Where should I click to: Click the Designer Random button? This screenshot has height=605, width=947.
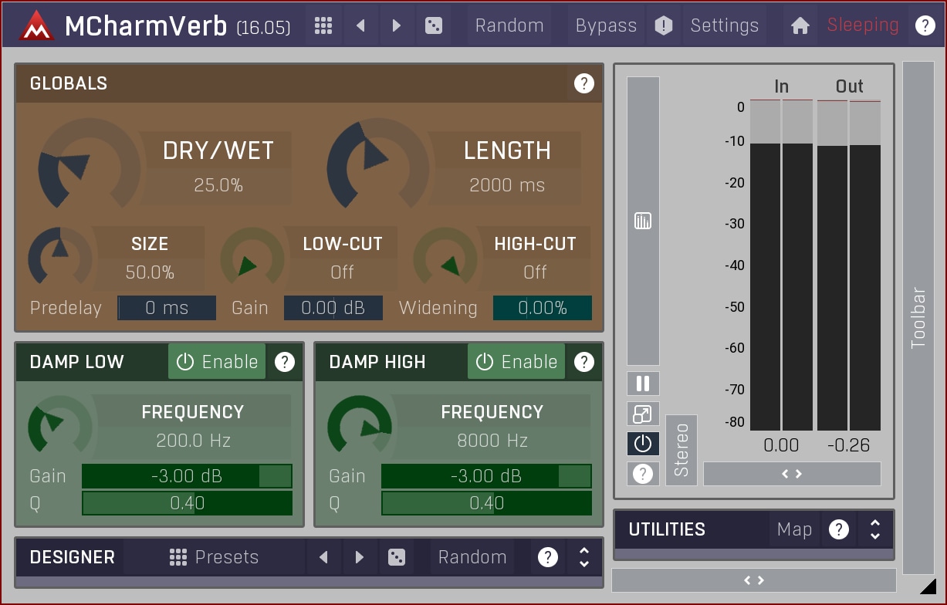[472, 557]
